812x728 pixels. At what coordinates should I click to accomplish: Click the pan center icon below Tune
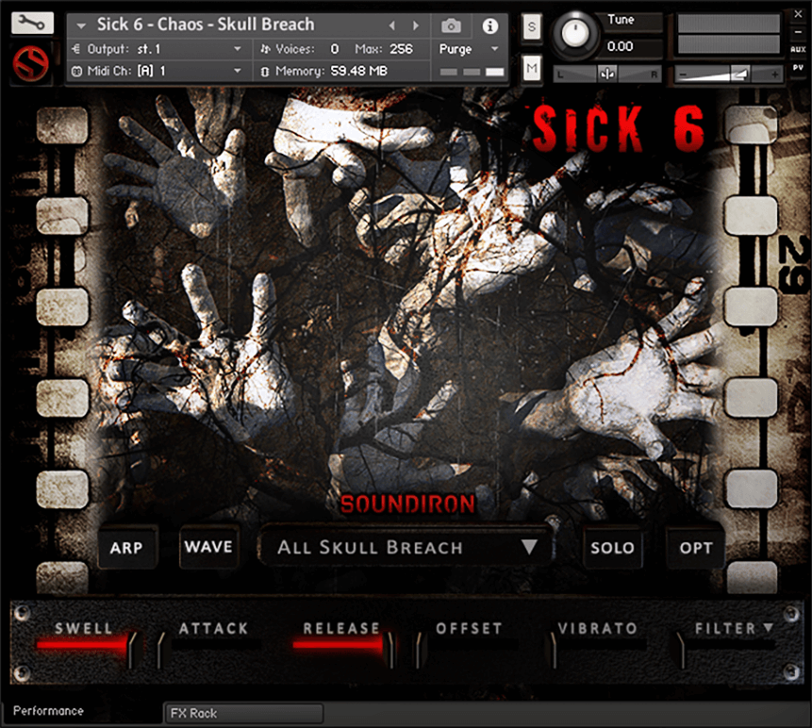point(606,74)
